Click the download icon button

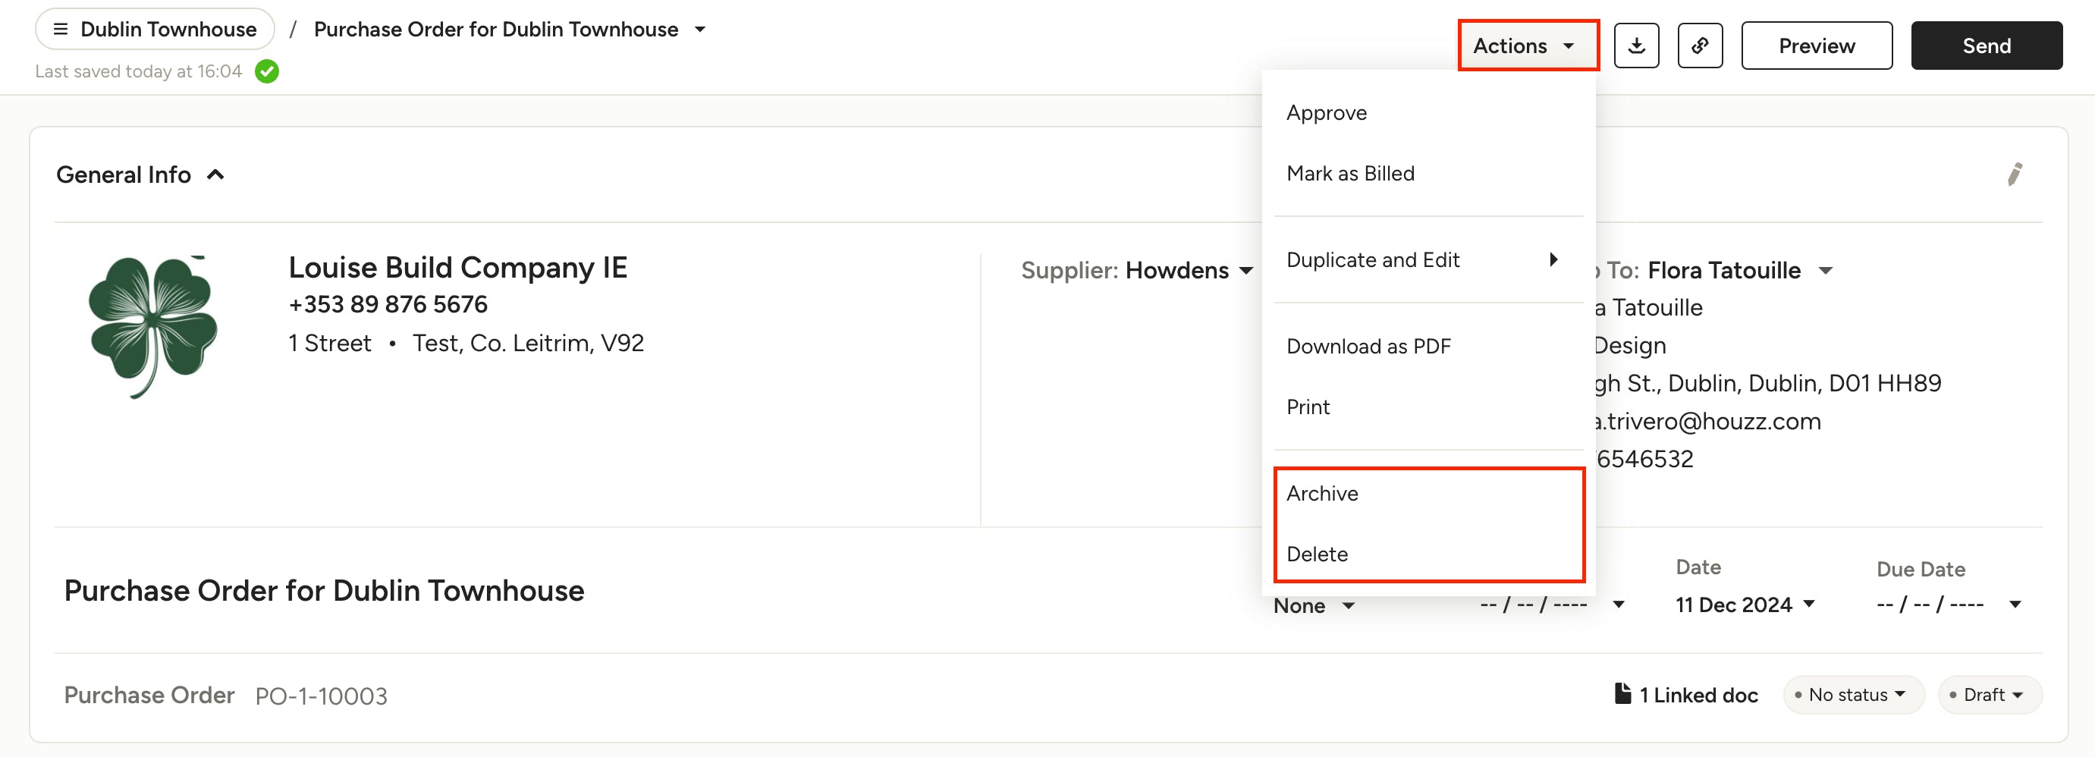click(x=1635, y=46)
